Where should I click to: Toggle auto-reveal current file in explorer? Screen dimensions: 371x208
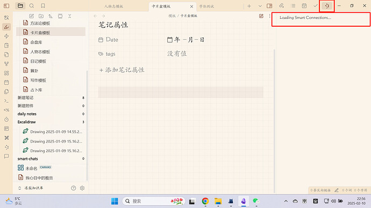click(x=60, y=16)
